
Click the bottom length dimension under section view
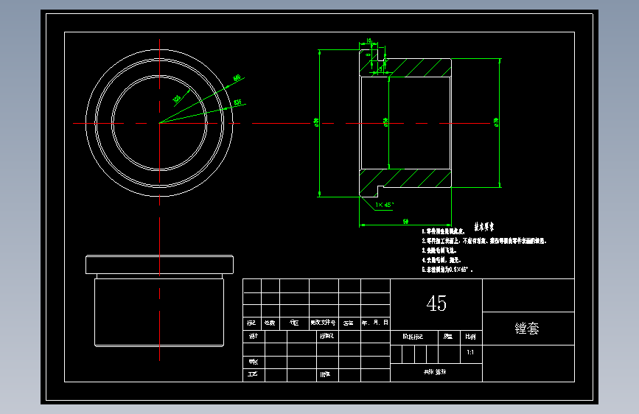(406, 221)
